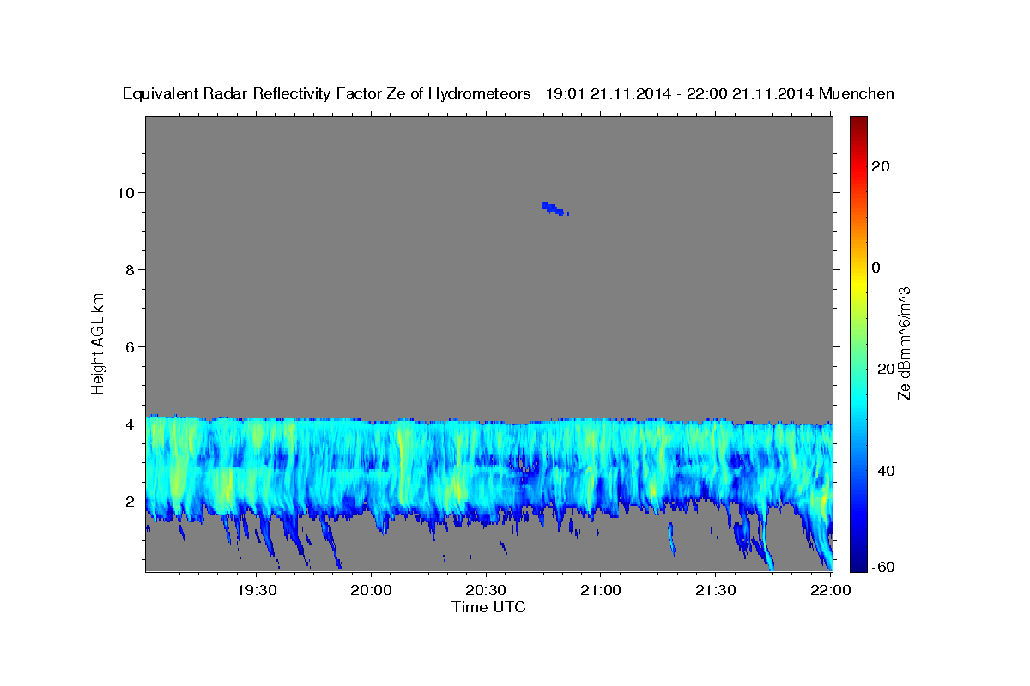1030x686 pixels.
Task: Click the plot title text
Action: point(508,94)
